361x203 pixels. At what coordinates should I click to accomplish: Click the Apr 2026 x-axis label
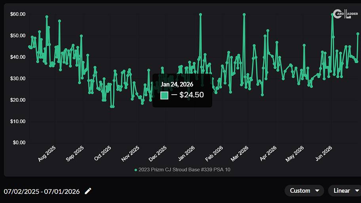[x=268, y=154]
